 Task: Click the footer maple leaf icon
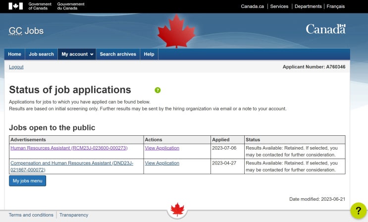pos(177,211)
